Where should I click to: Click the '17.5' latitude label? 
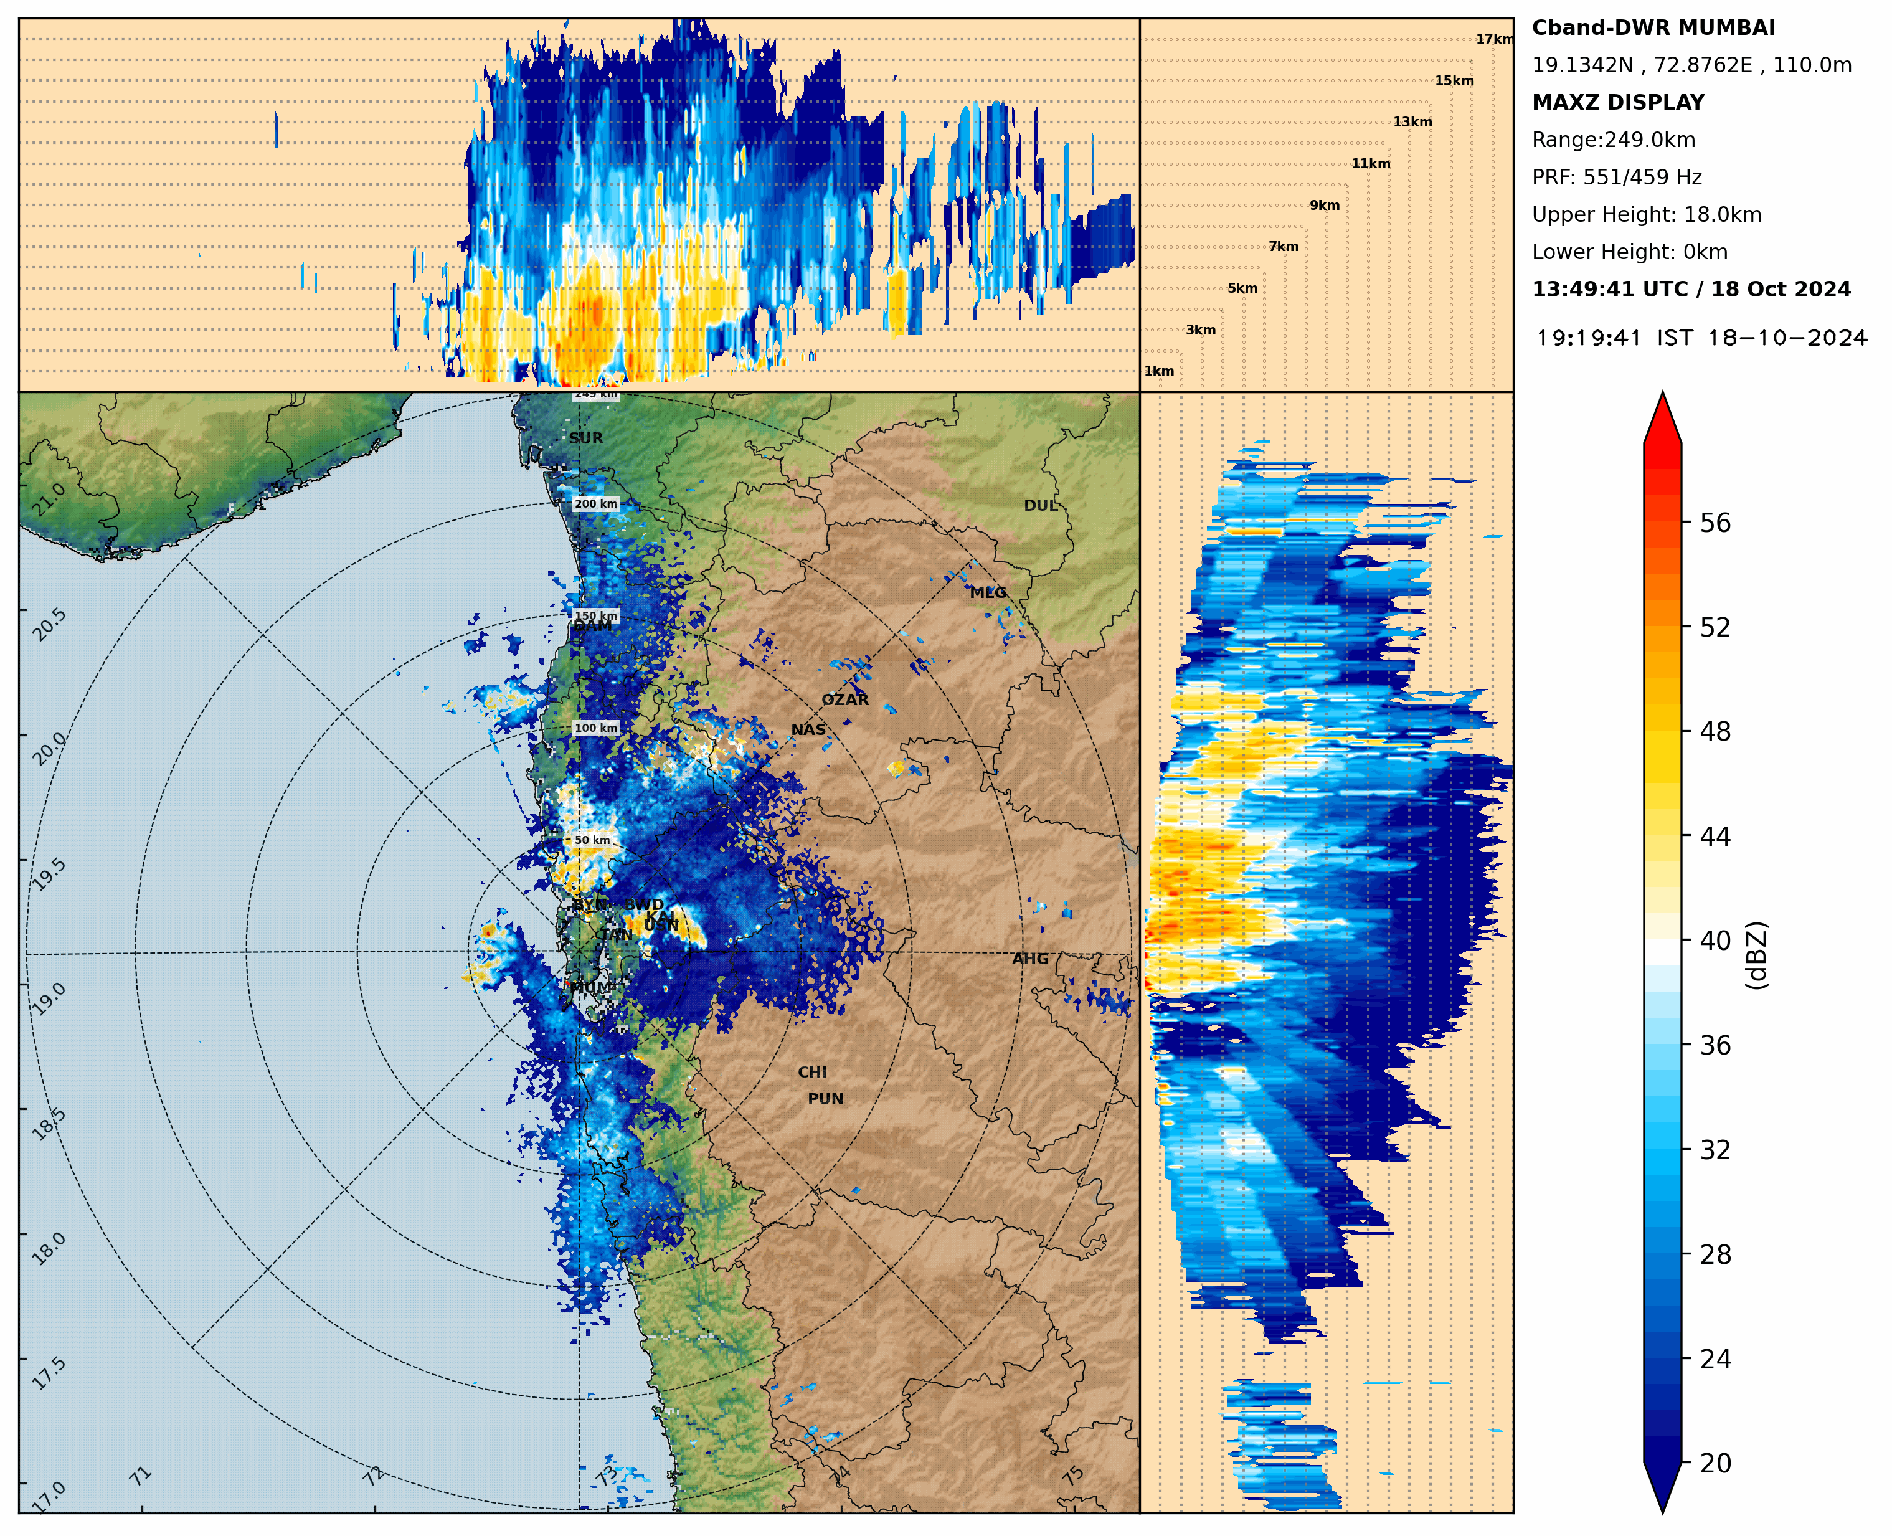pos(49,1373)
